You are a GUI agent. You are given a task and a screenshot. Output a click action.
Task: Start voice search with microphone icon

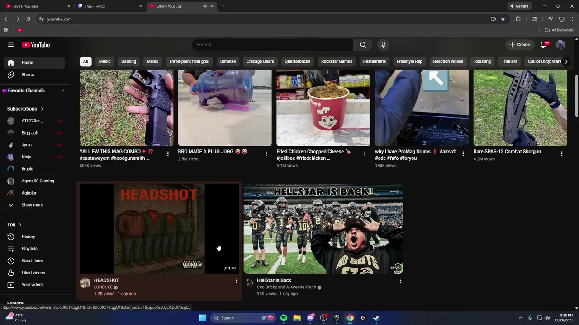pyautogui.click(x=383, y=45)
